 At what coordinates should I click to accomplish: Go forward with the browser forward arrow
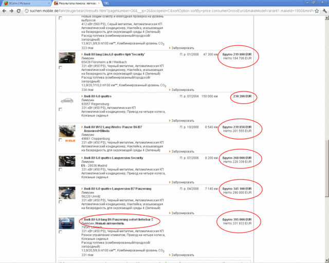pos(11,11)
